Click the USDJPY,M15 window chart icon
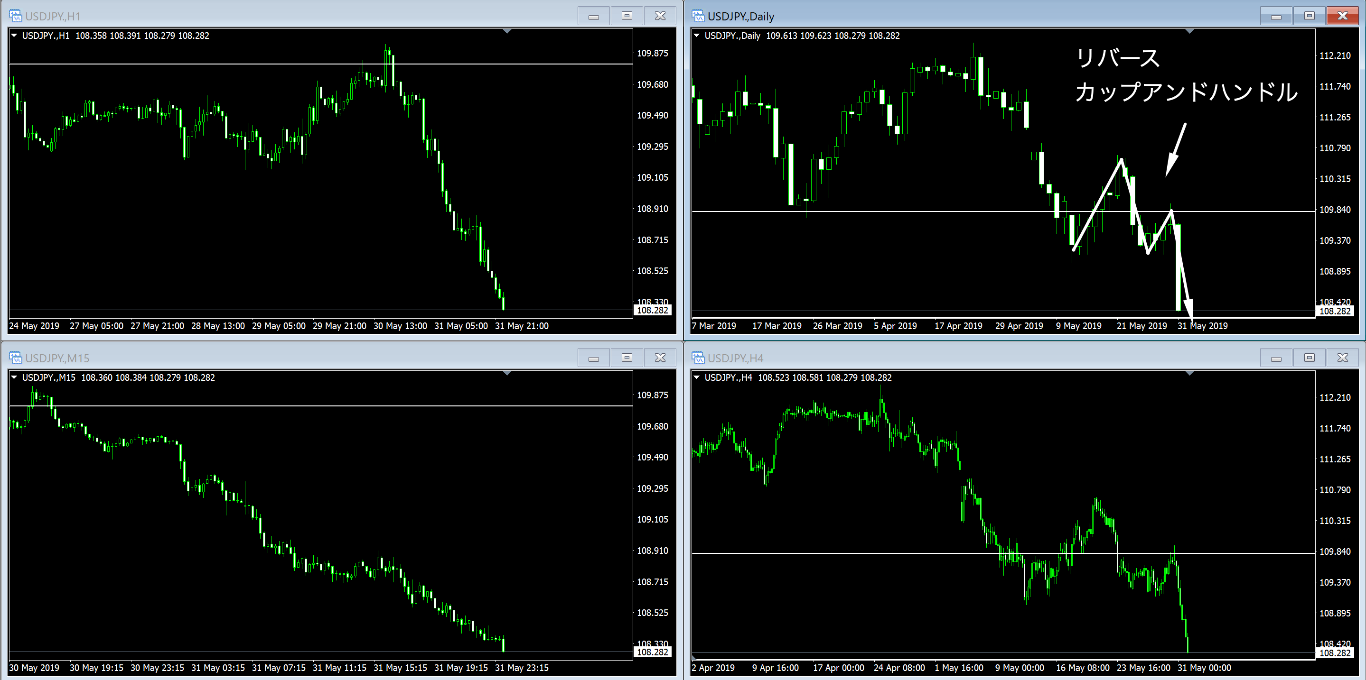Image resolution: width=1366 pixels, height=680 pixels. 15,358
